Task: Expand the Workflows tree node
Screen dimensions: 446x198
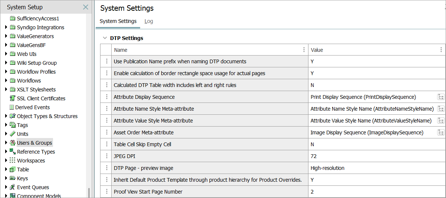Action: tap(6, 81)
